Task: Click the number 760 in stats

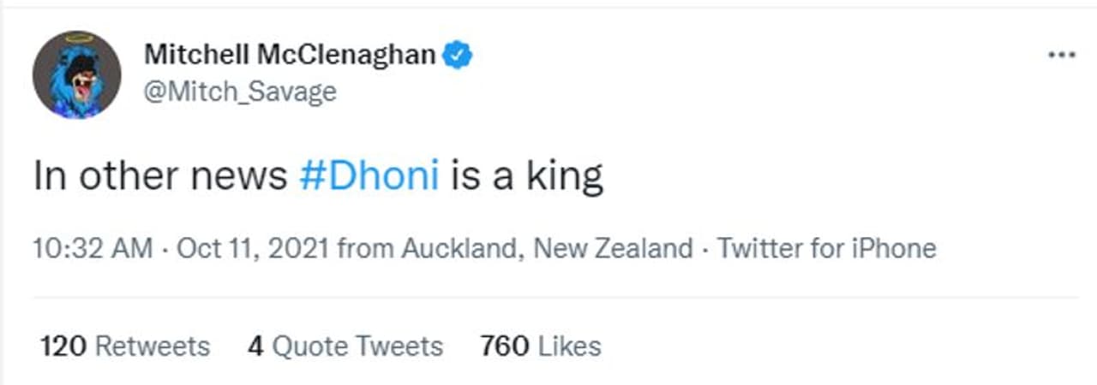Action: coord(504,346)
